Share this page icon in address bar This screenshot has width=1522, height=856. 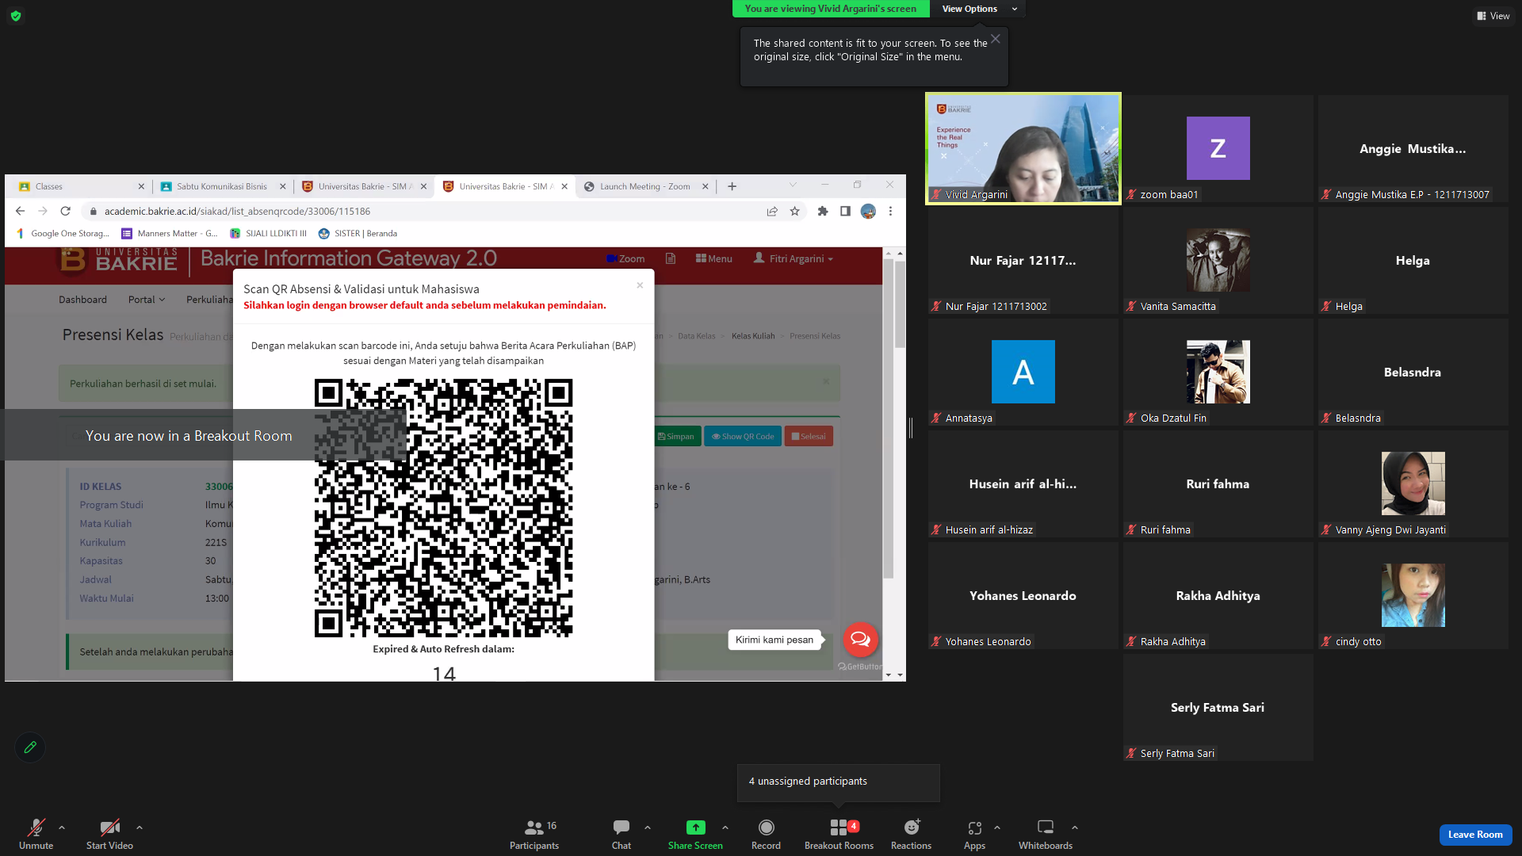(x=771, y=211)
